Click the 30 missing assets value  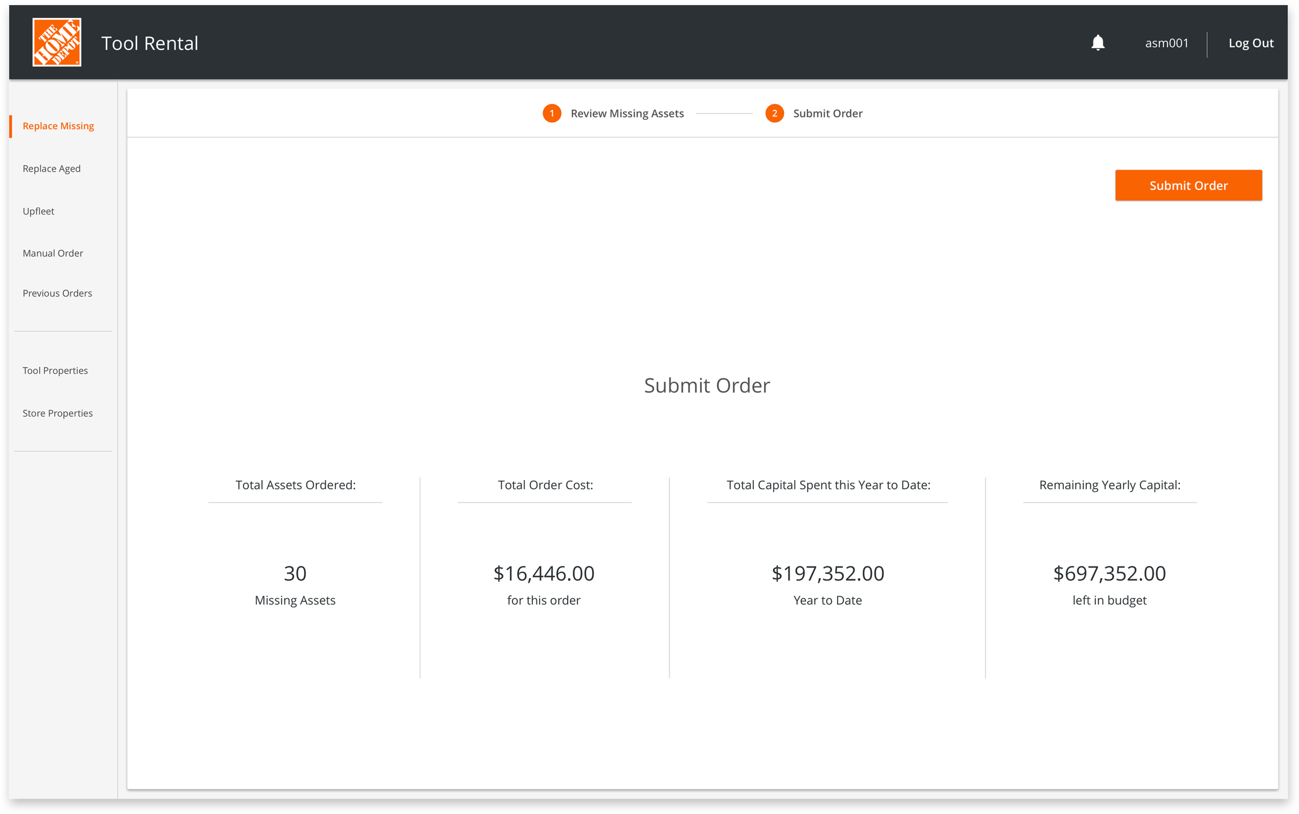tap(295, 573)
